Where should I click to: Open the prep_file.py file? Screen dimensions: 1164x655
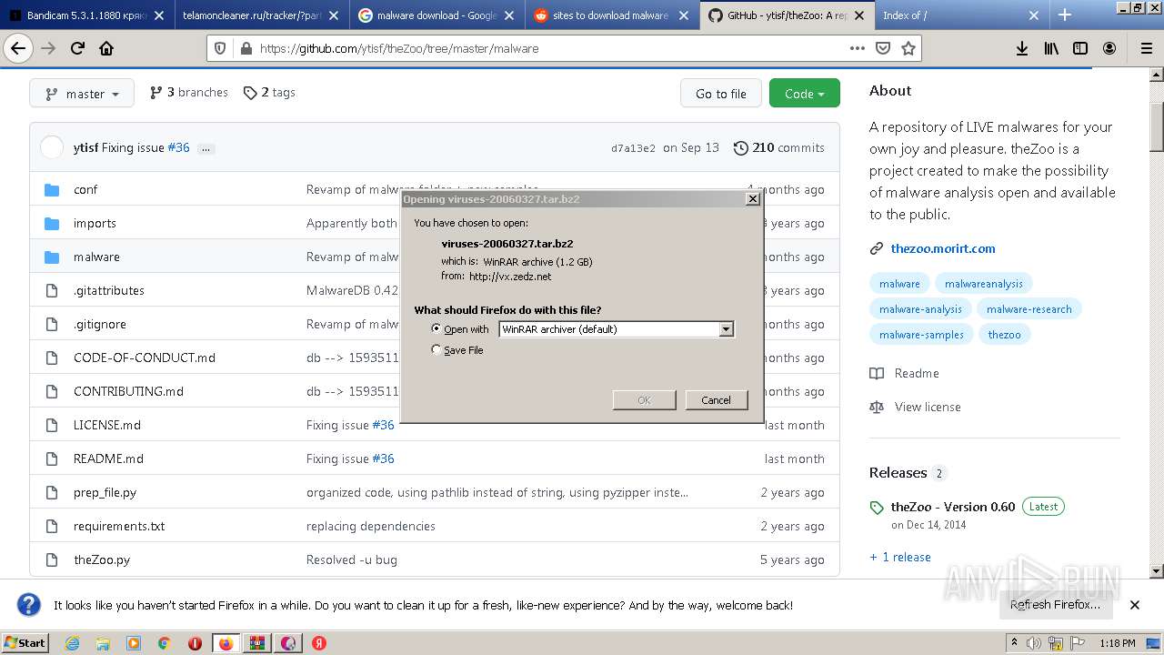(x=105, y=492)
